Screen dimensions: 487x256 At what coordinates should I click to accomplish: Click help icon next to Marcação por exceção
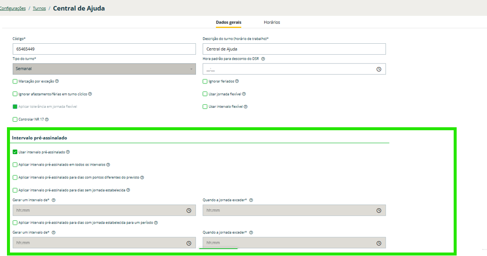coord(57,81)
